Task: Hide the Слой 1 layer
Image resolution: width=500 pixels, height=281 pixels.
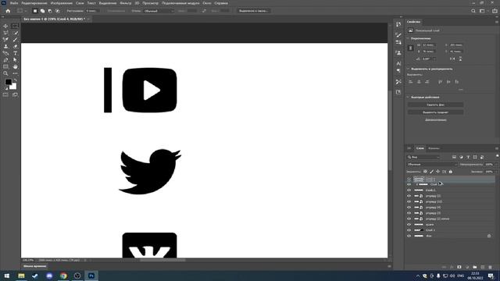Action: (409, 230)
